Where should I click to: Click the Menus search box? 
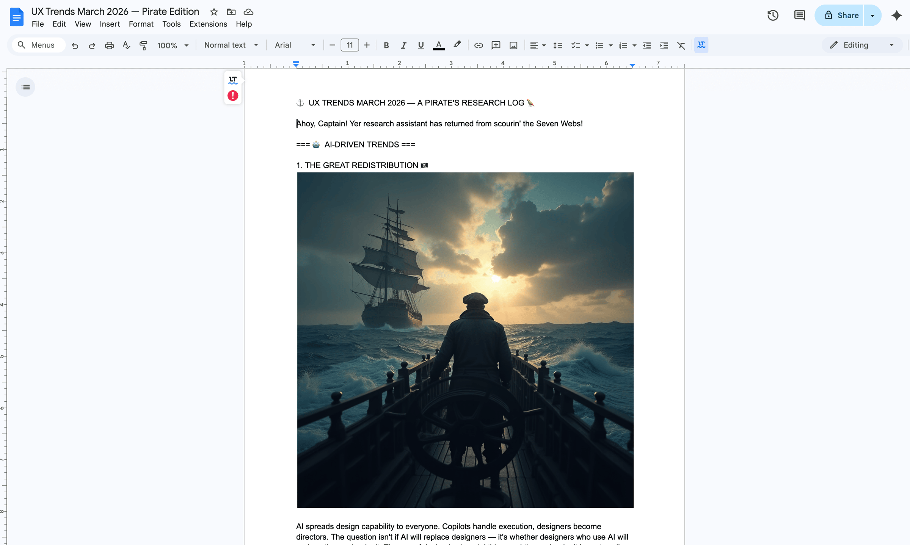point(39,45)
